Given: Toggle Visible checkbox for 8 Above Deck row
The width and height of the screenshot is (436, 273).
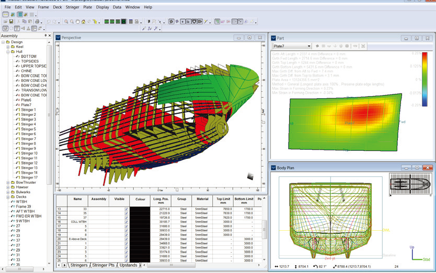Looking at the screenshot, I should click(x=127, y=239).
